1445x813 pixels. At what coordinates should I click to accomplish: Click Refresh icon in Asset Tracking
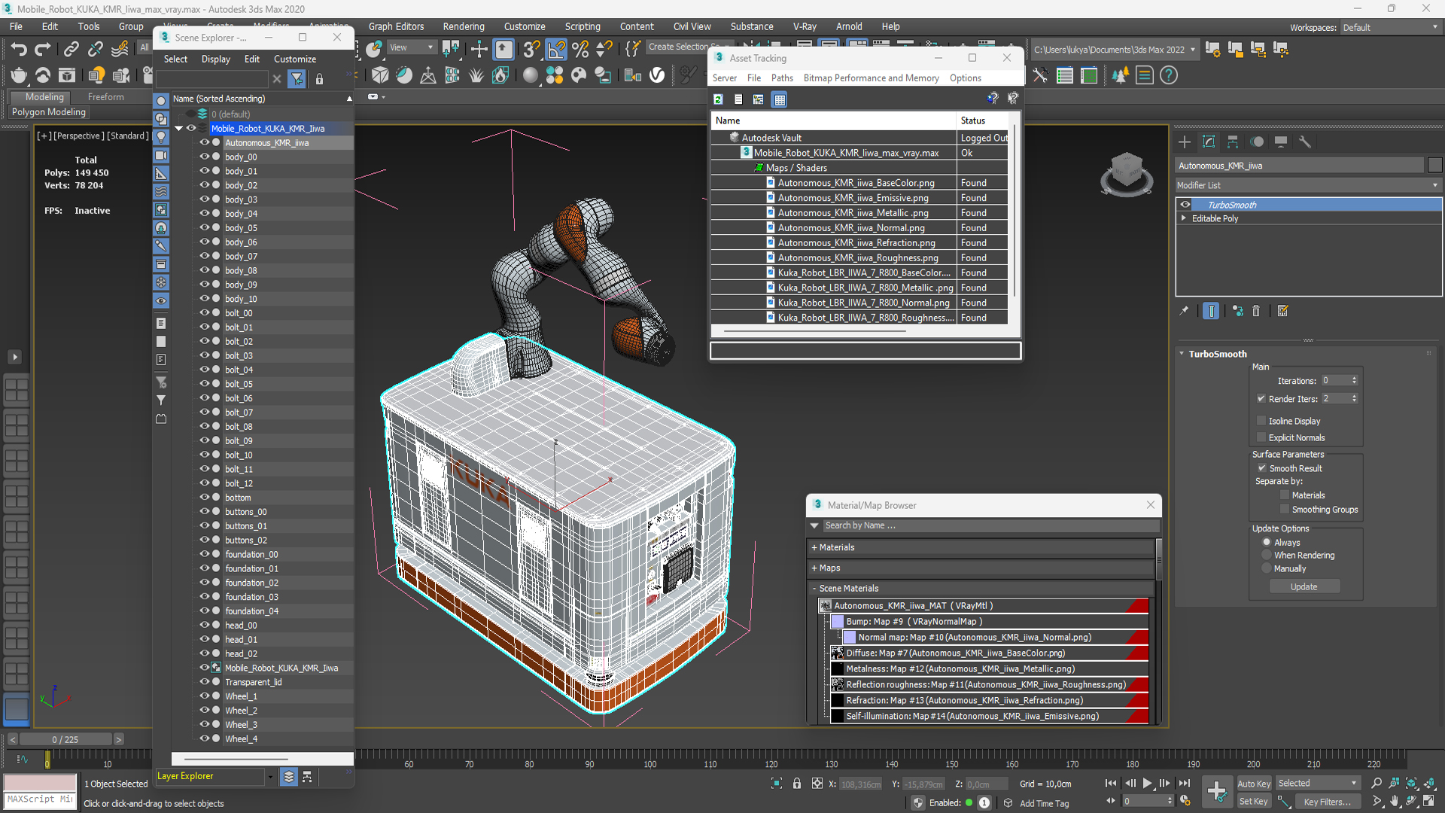pos(719,99)
